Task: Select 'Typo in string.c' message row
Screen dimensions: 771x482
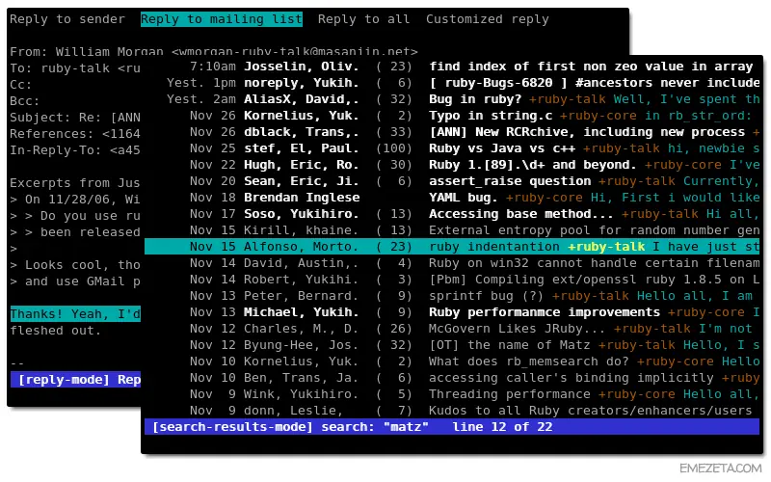Action: [x=452, y=116]
